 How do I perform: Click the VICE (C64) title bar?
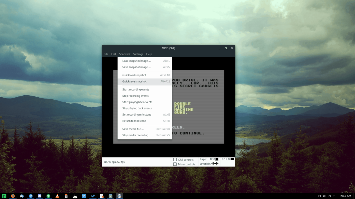169,48
